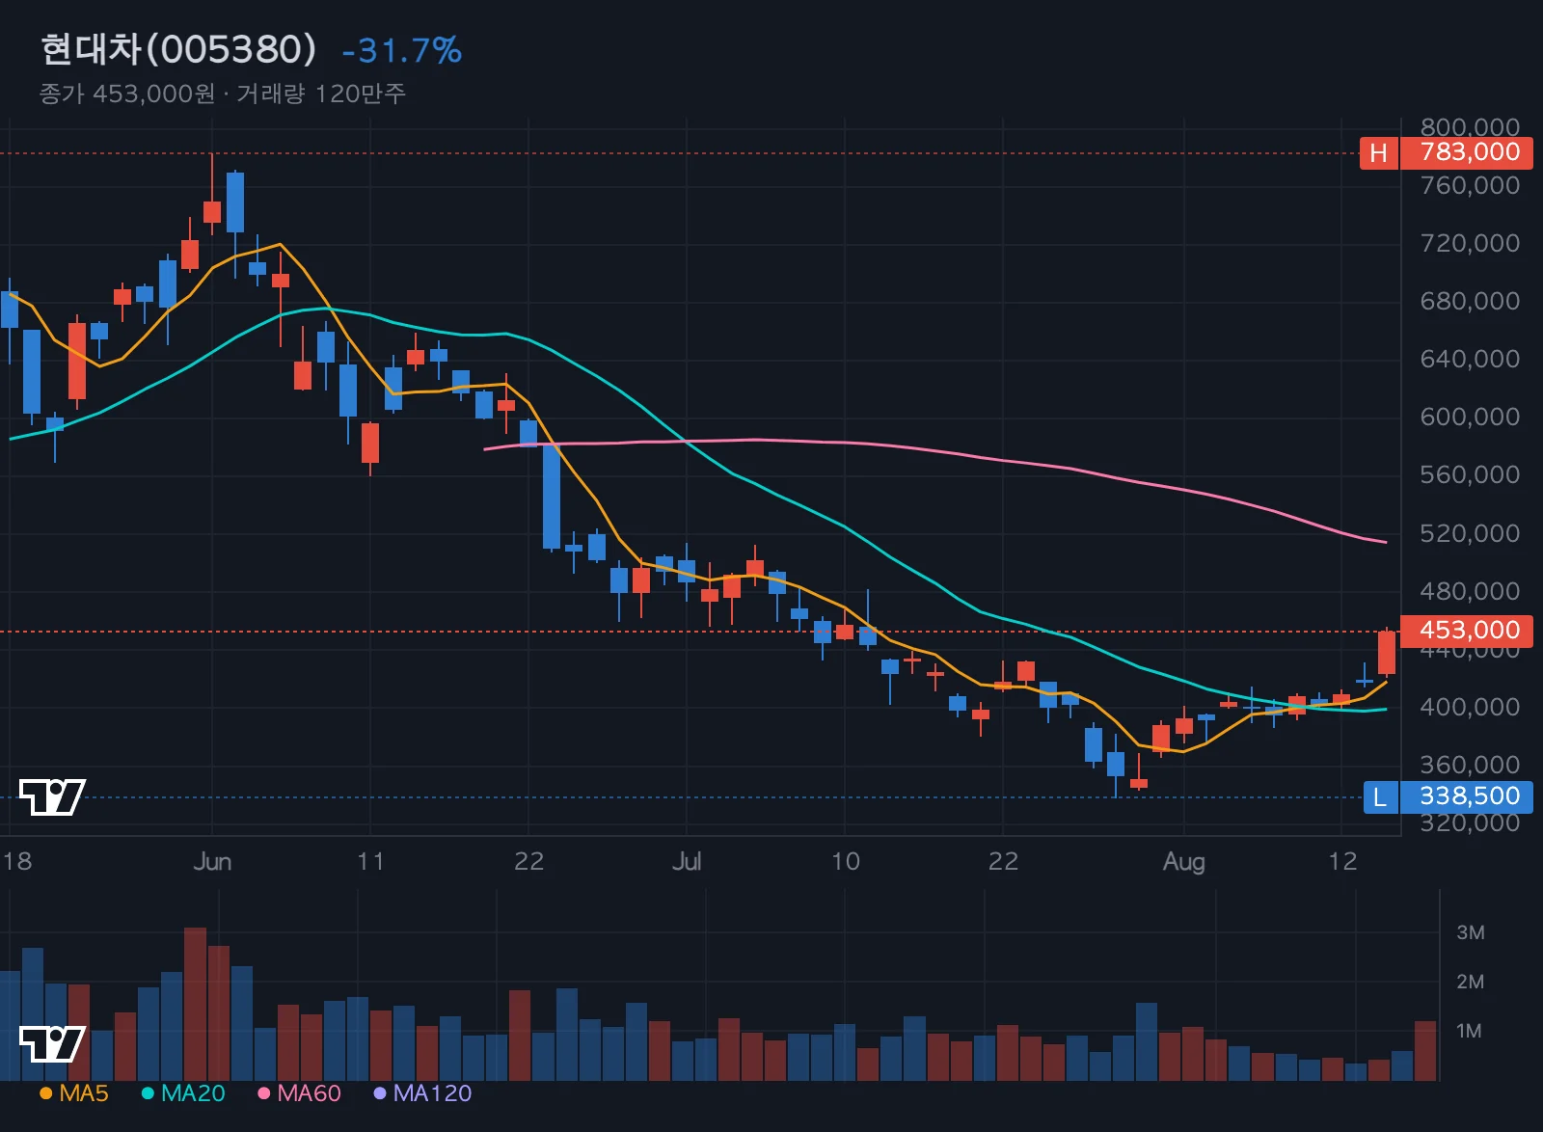Screen dimensions: 1543x1132
Task: Click the Jun date axis label
Action: coord(212,861)
